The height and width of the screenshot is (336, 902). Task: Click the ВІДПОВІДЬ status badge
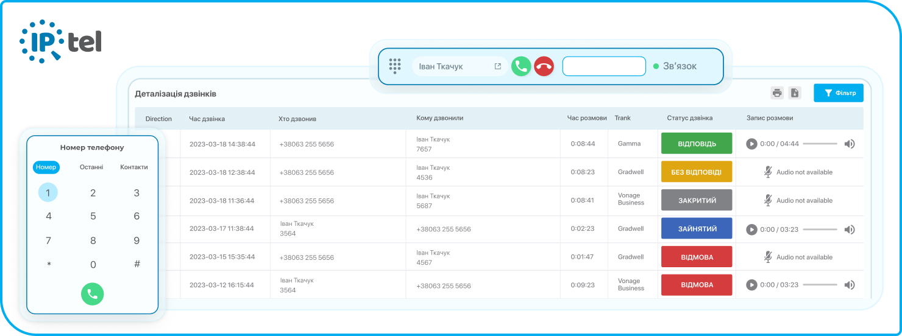(x=697, y=144)
